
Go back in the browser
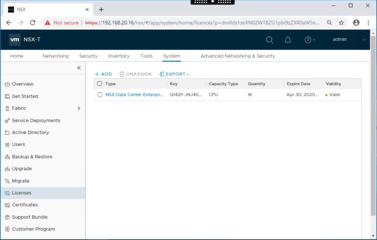9,22
